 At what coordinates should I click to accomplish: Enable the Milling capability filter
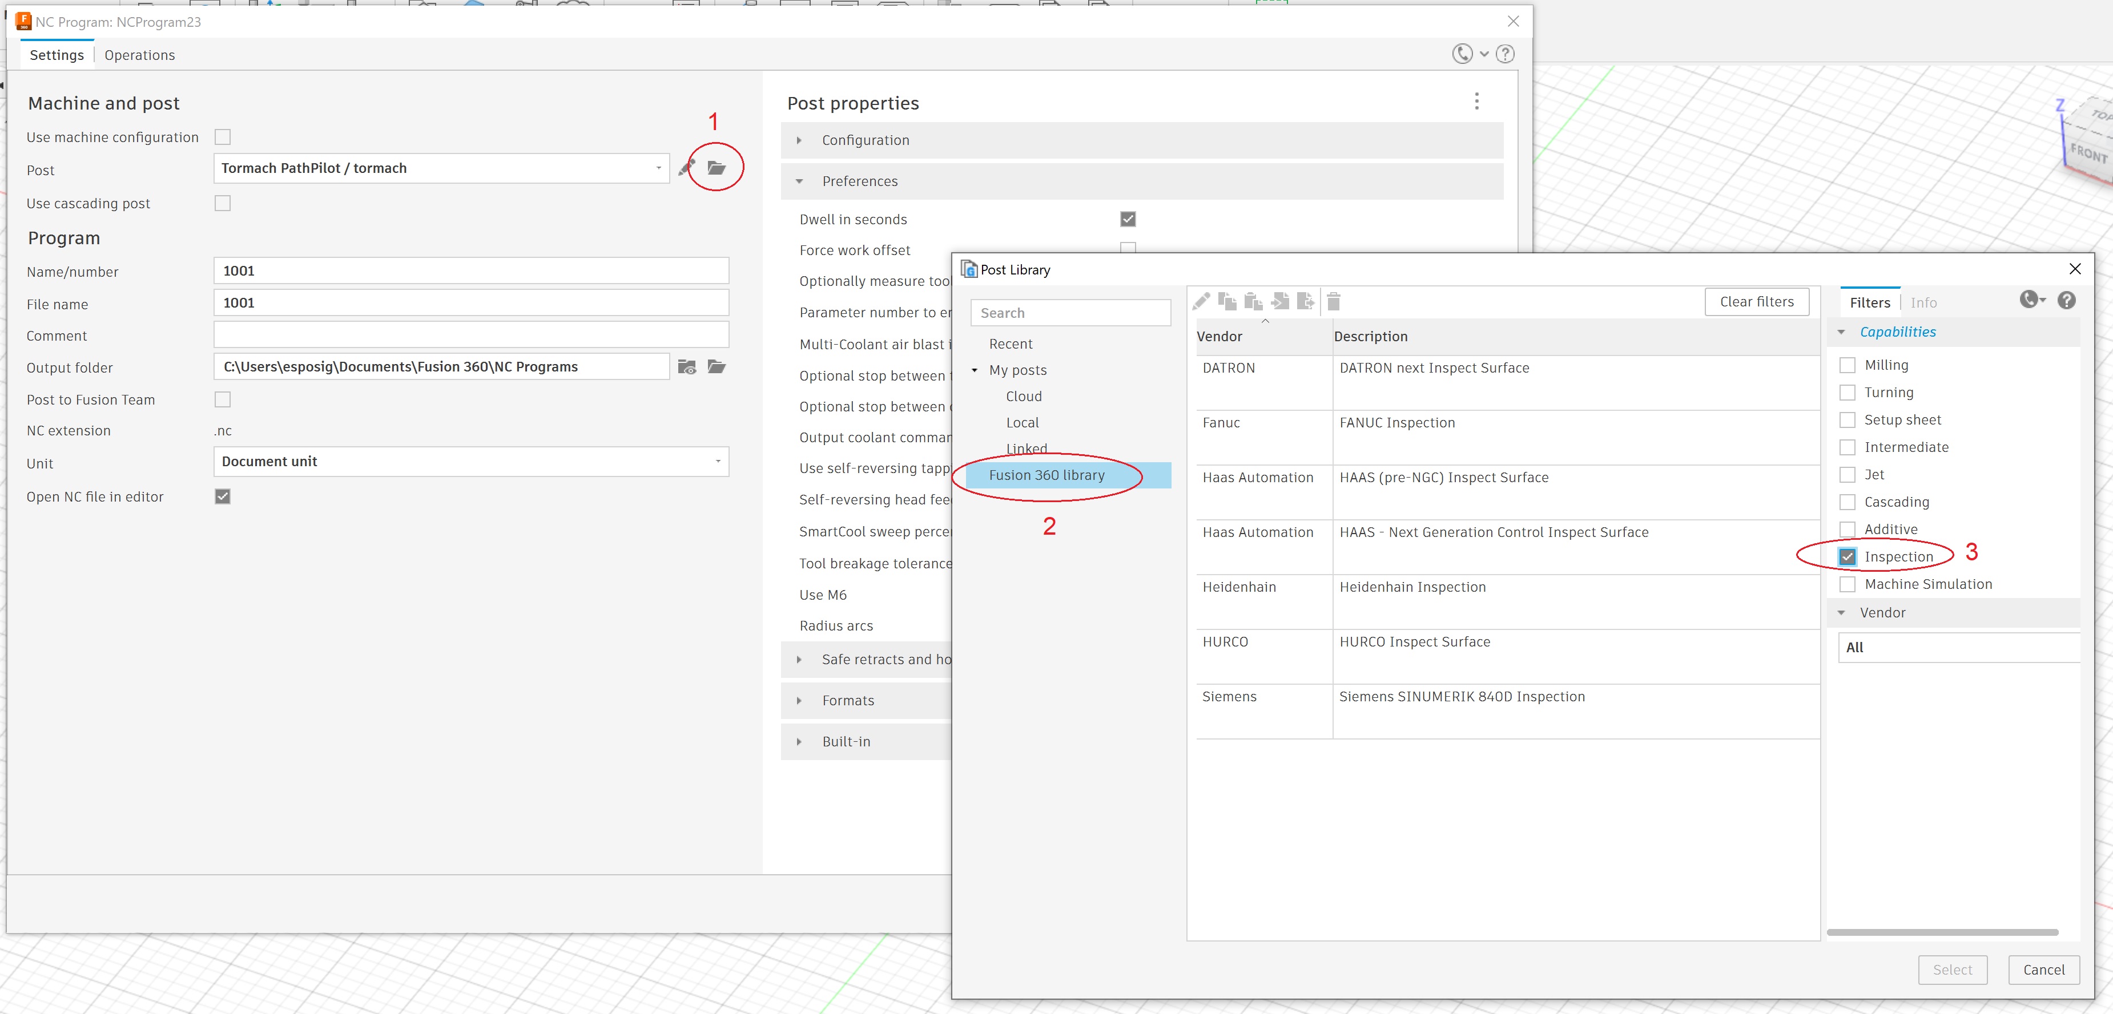pyautogui.click(x=1848, y=366)
